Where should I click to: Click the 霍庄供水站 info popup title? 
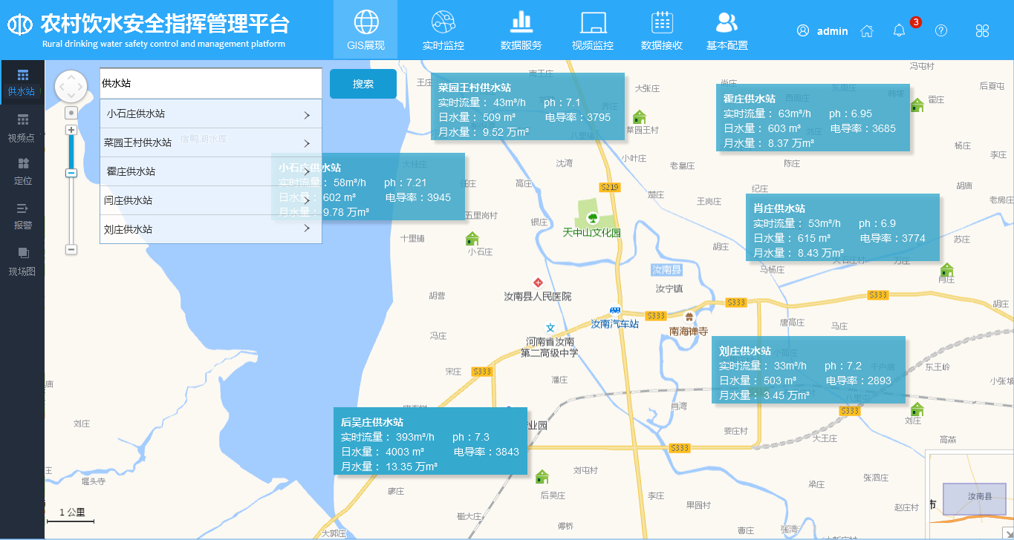tap(750, 98)
